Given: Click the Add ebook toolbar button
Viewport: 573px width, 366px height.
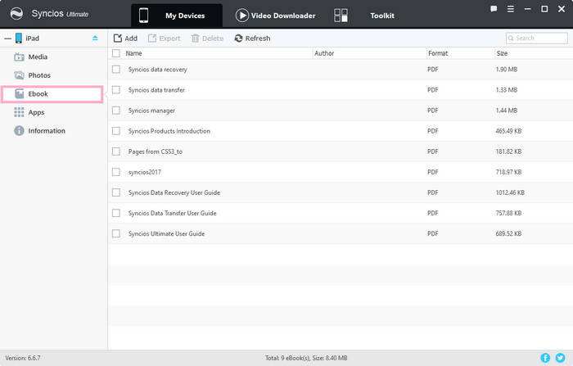Looking at the screenshot, I should [x=125, y=38].
